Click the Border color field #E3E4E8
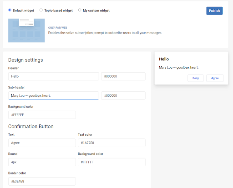The width and height of the screenshot is (233, 188). pos(42,181)
